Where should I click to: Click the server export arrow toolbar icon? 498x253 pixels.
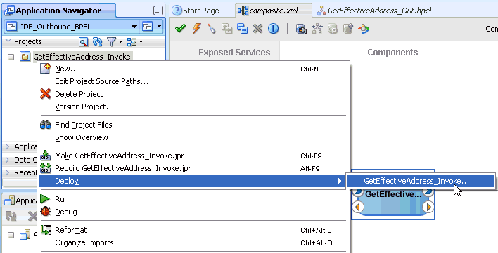[348, 29]
